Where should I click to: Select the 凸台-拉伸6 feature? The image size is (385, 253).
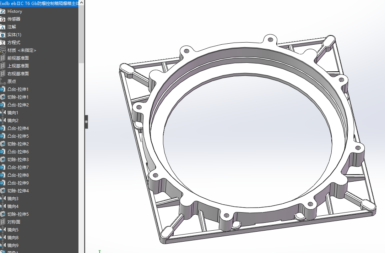[x=18, y=152]
